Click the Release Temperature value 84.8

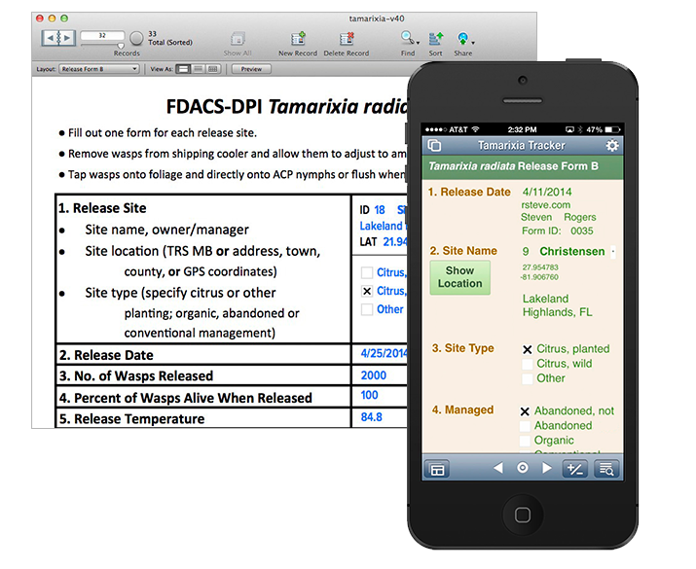tap(372, 417)
